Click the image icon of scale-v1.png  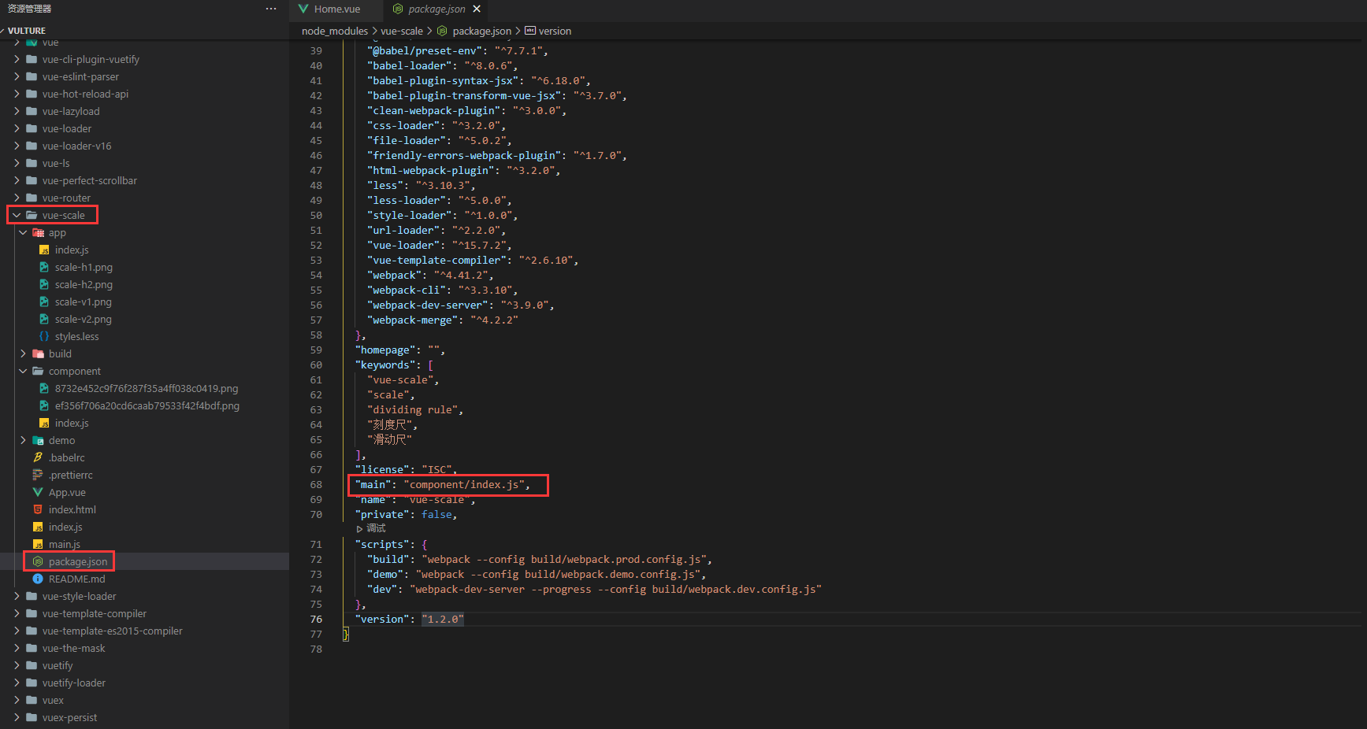(x=44, y=302)
